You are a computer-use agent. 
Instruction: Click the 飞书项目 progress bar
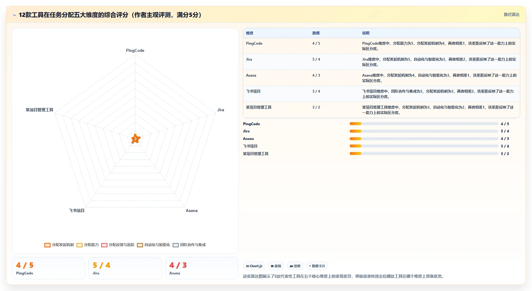424,146
